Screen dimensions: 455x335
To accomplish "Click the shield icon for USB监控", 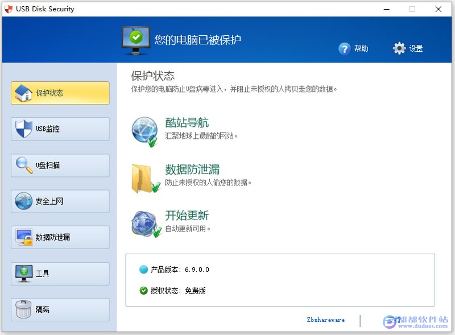I will click(23, 129).
